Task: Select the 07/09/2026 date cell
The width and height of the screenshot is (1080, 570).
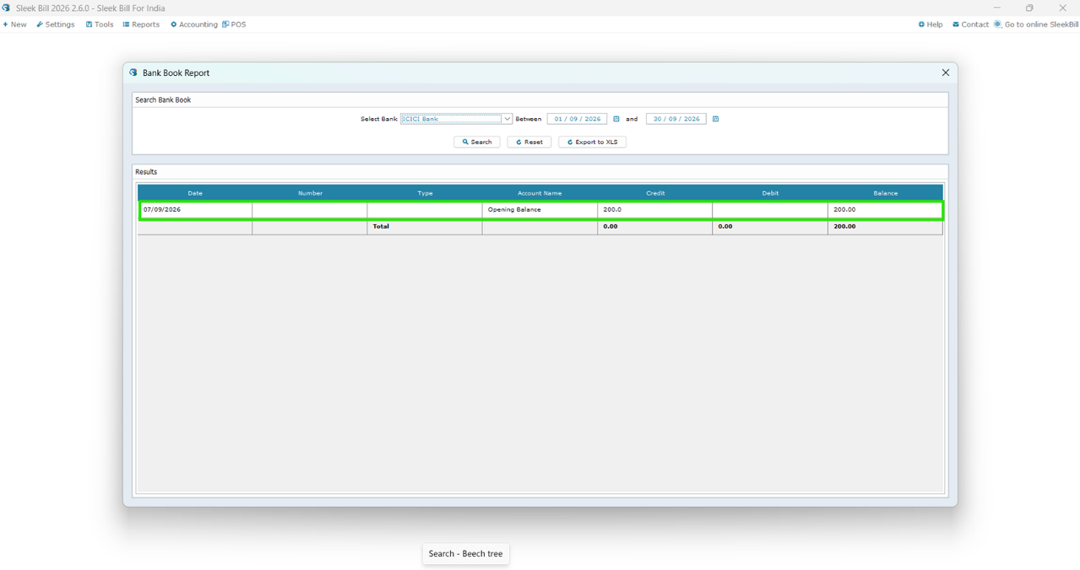Action: point(195,210)
